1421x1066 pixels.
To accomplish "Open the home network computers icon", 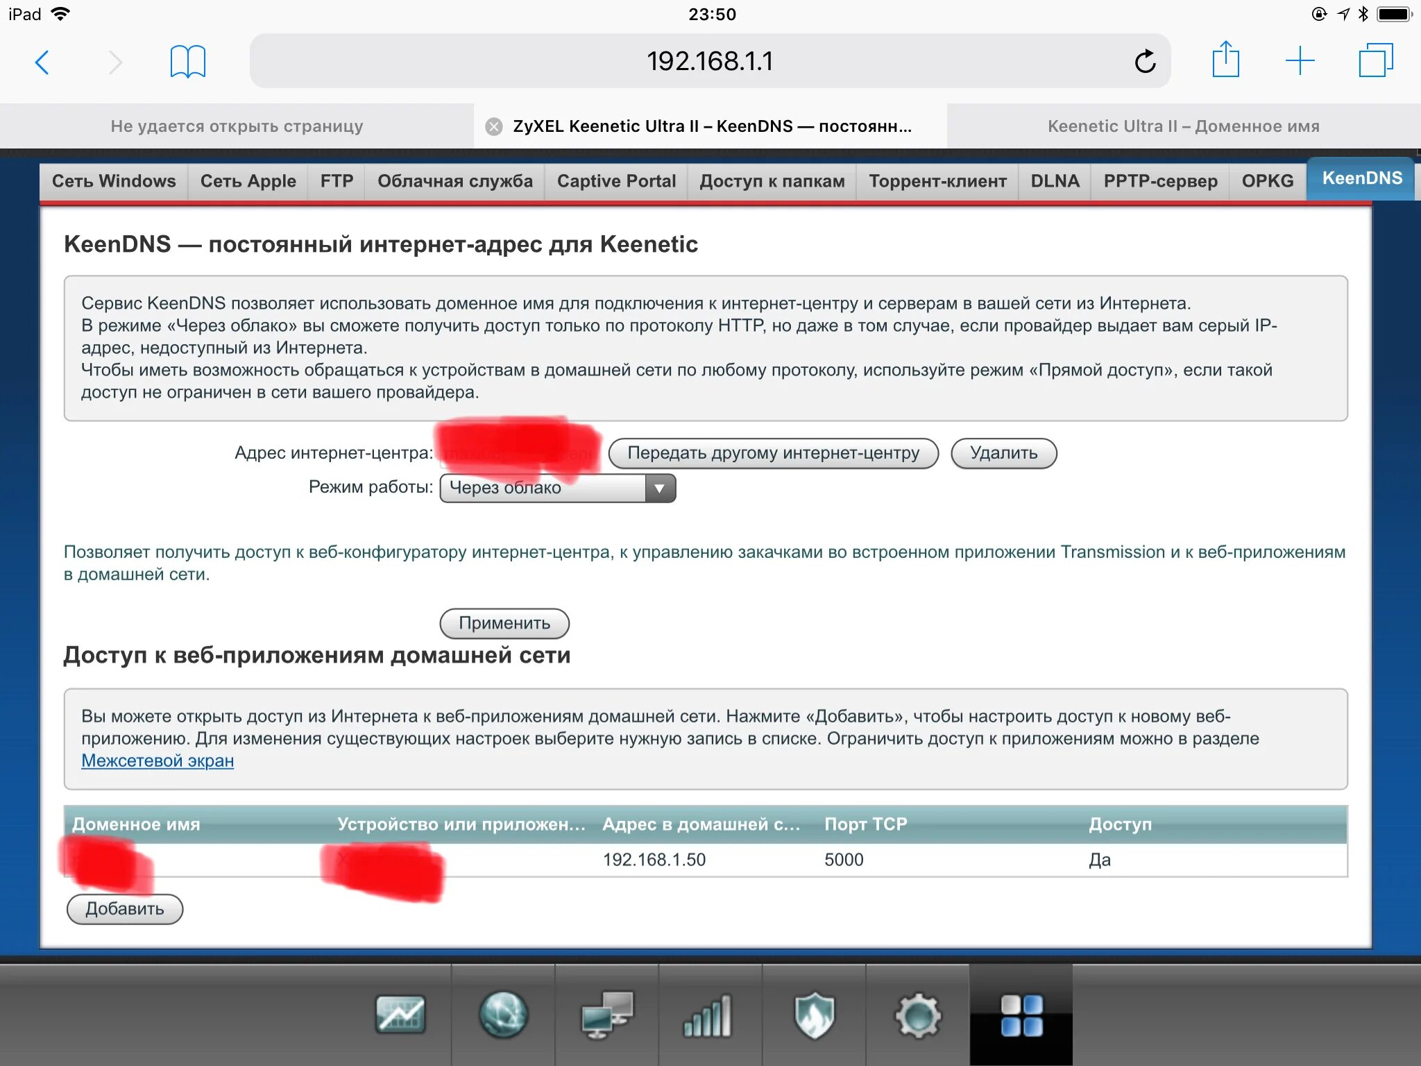I will point(606,1015).
